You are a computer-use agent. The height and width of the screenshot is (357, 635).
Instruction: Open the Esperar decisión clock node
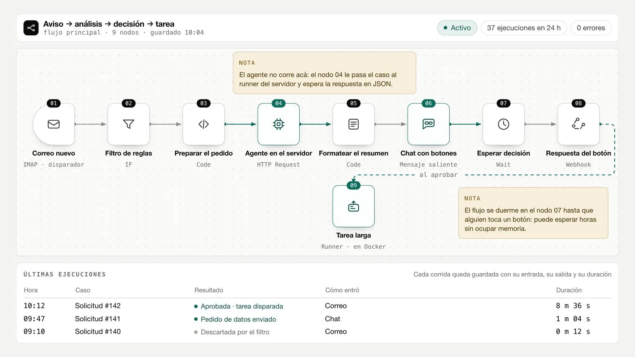click(x=504, y=124)
